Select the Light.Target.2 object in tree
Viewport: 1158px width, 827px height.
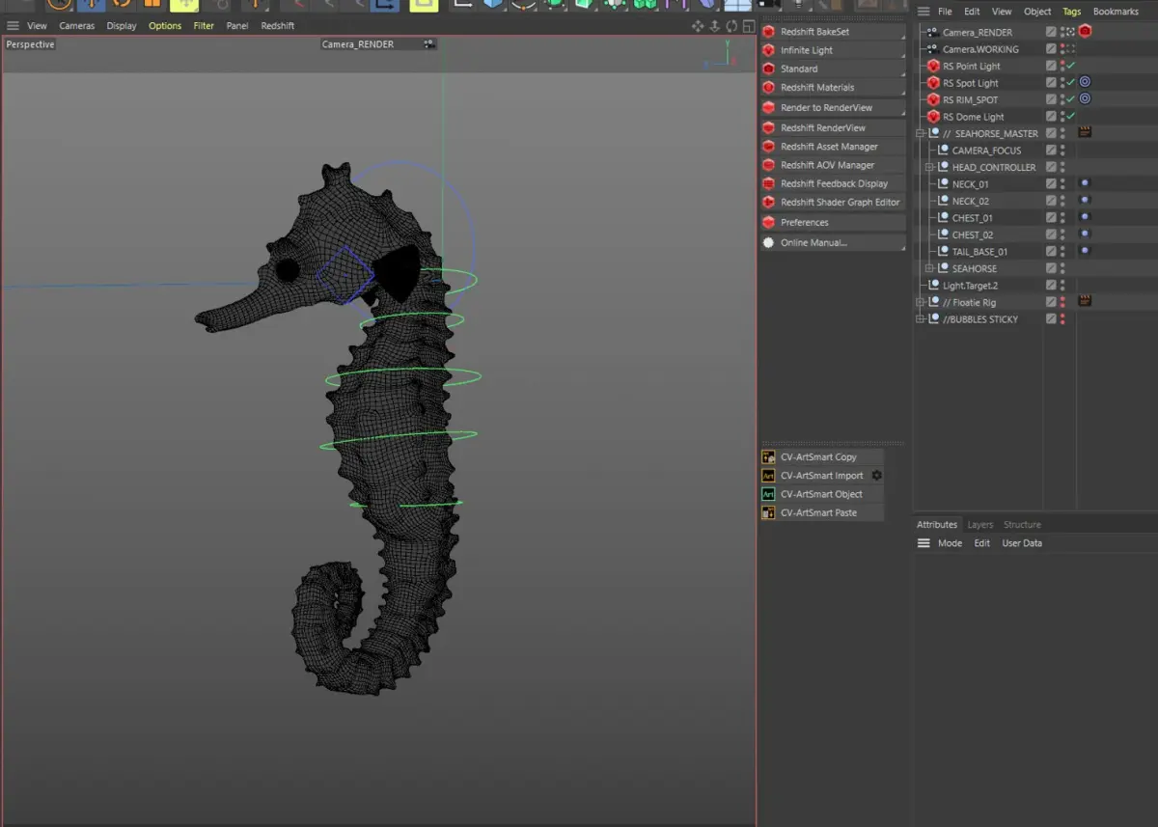(970, 286)
